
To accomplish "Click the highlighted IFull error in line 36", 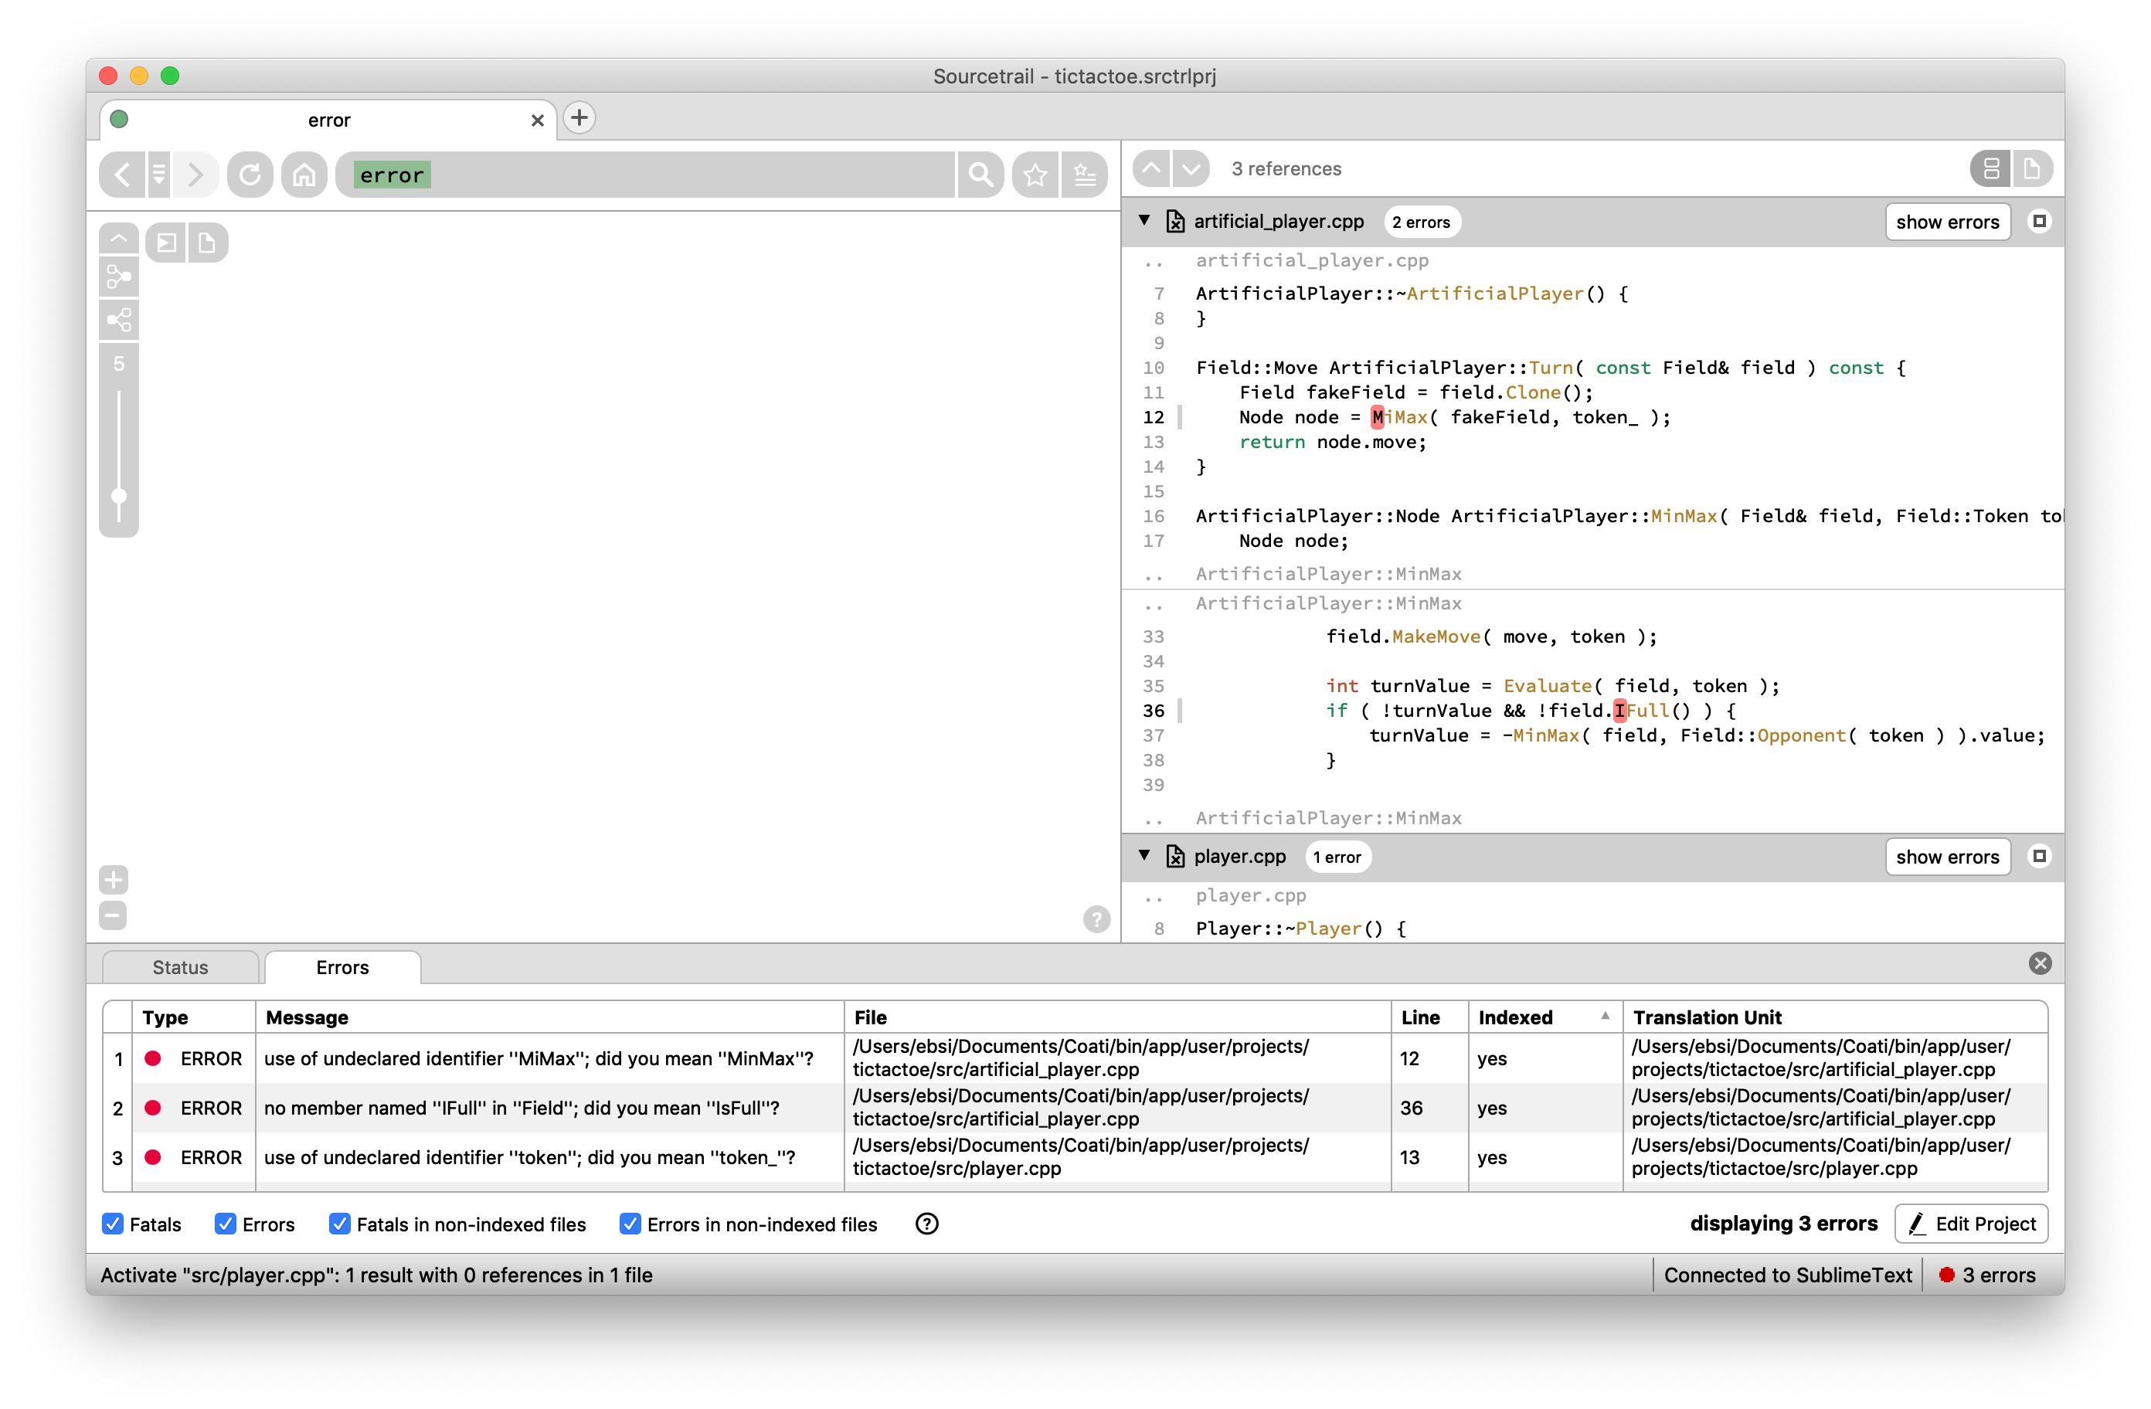I will 1641,711.
